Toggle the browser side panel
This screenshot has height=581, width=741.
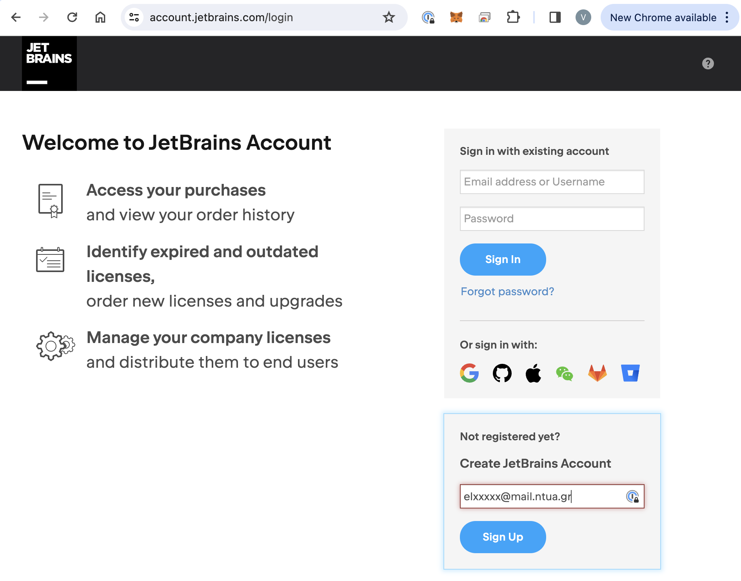pyautogui.click(x=555, y=17)
